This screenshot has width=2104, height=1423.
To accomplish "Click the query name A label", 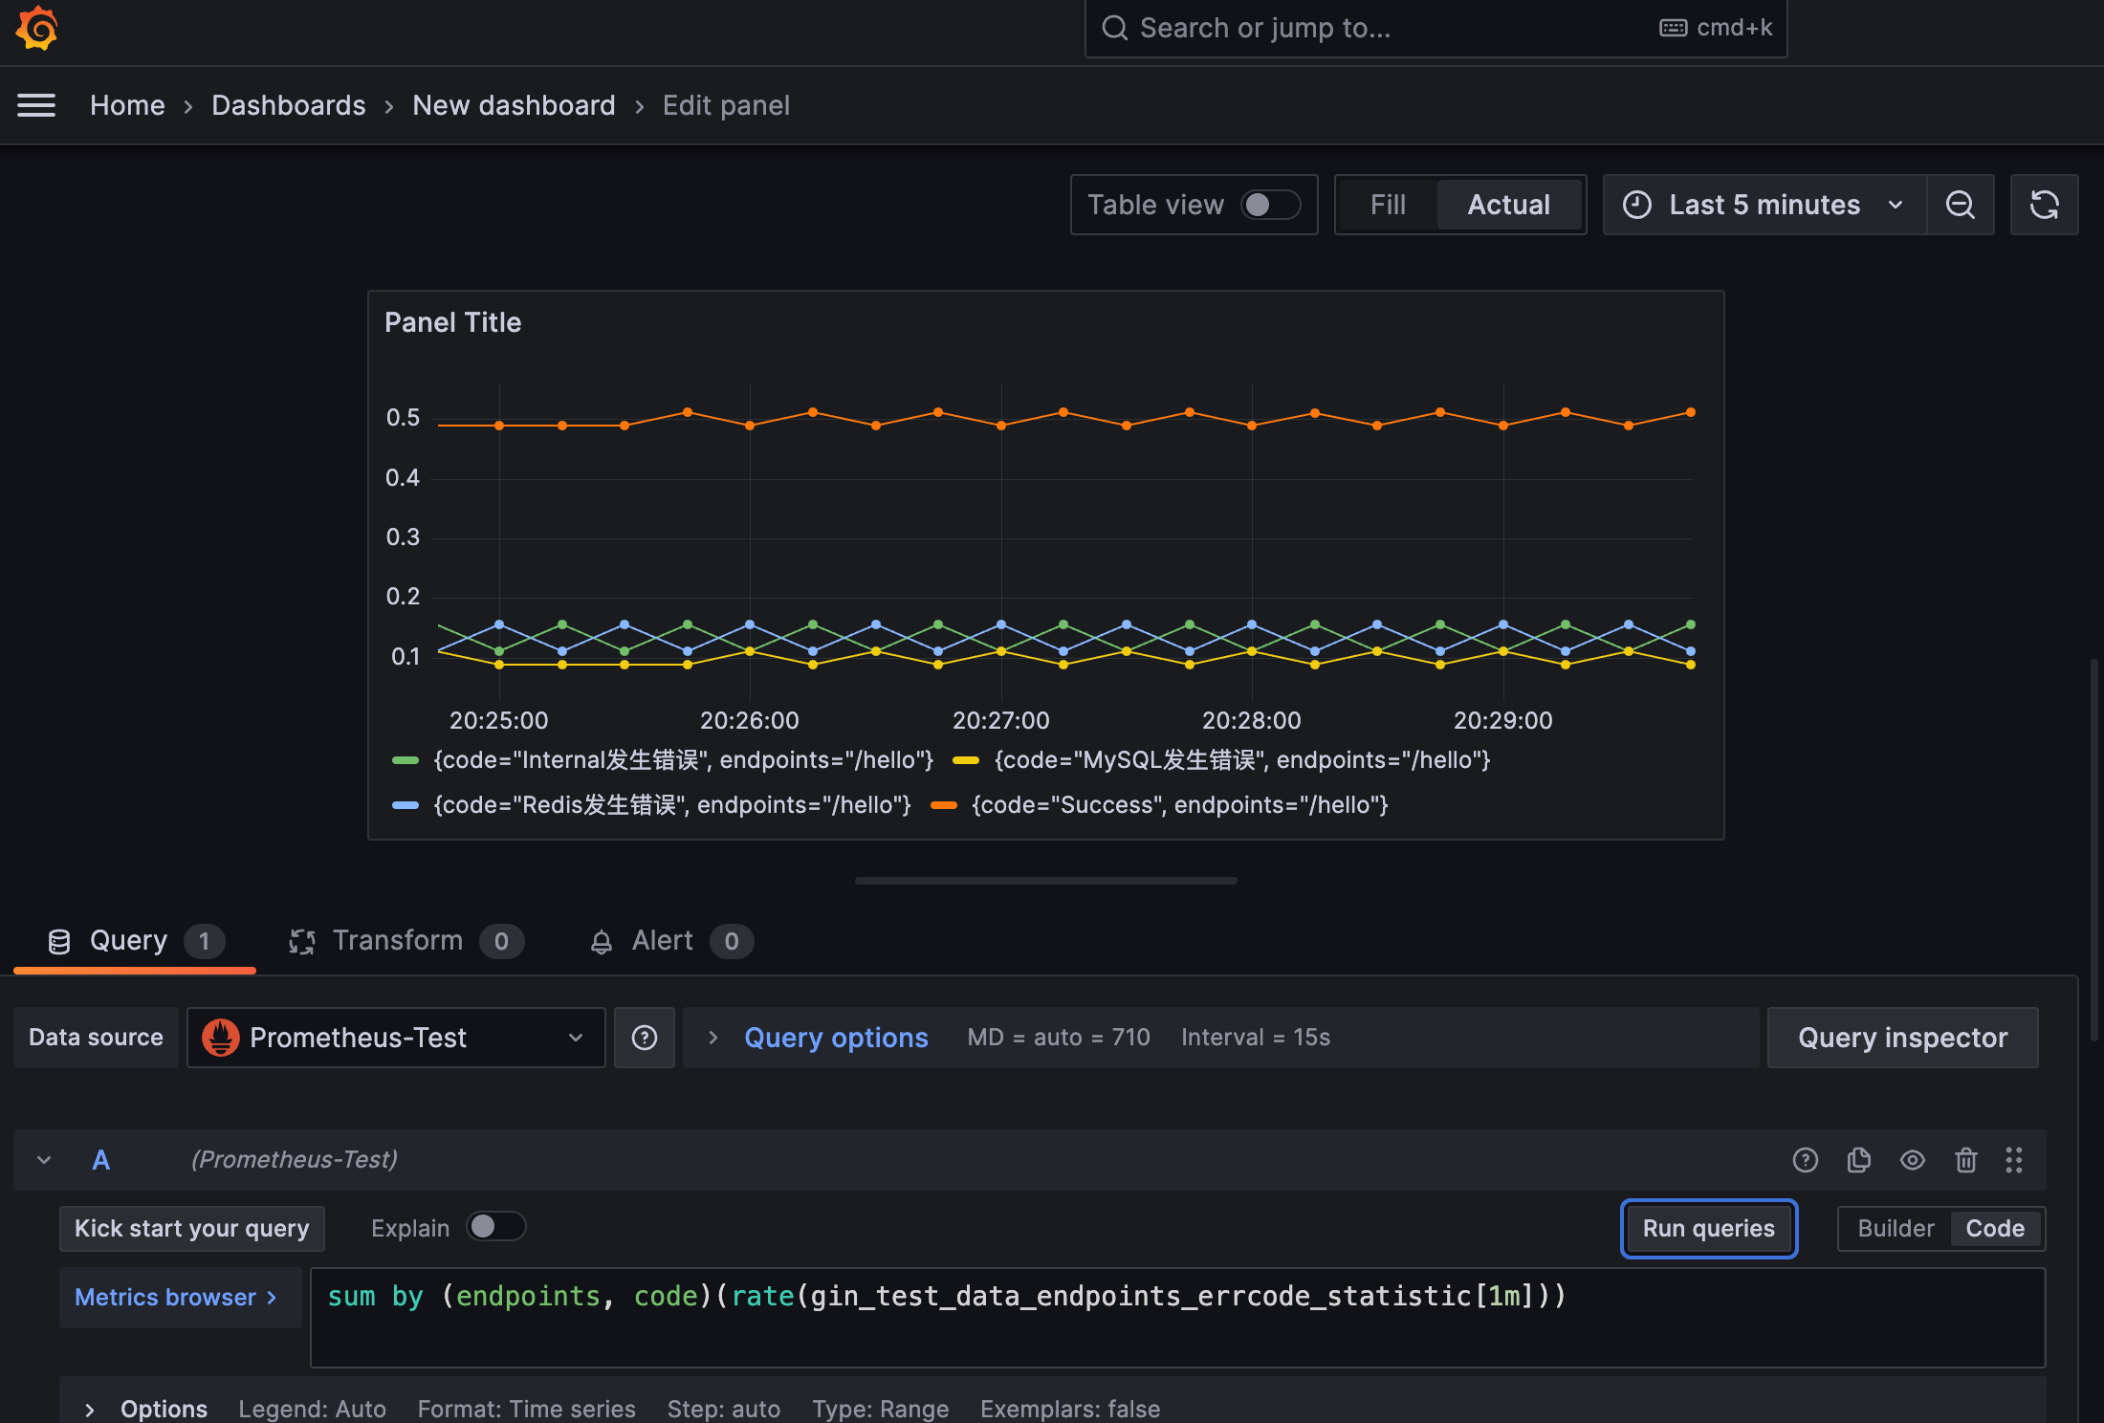I will (100, 1160).
